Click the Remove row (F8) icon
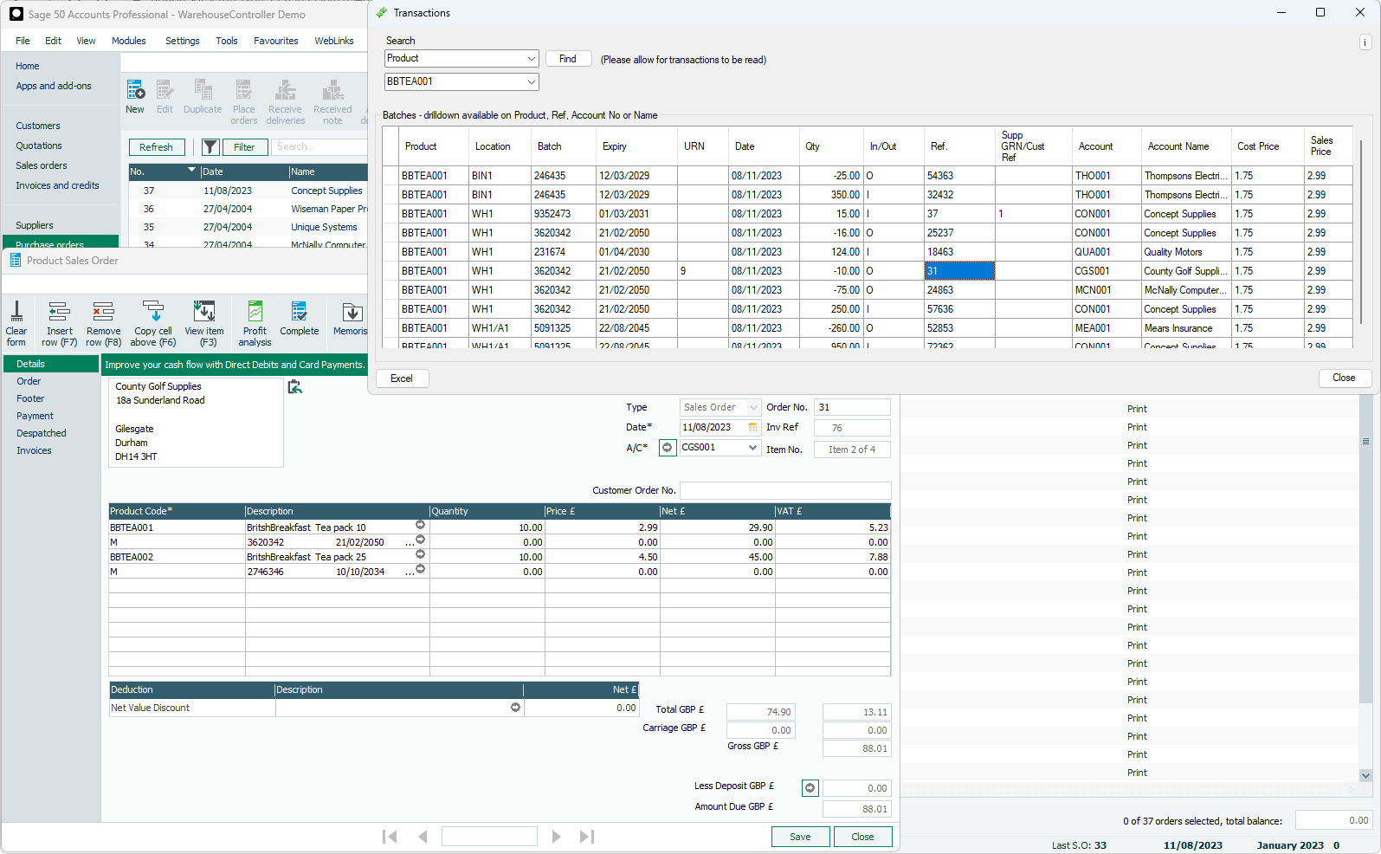 (x=103, y=322)
